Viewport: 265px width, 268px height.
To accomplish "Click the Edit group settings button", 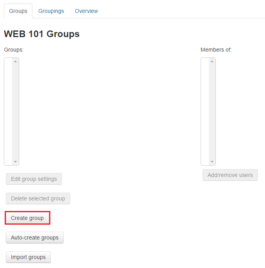I will point(34,179).
